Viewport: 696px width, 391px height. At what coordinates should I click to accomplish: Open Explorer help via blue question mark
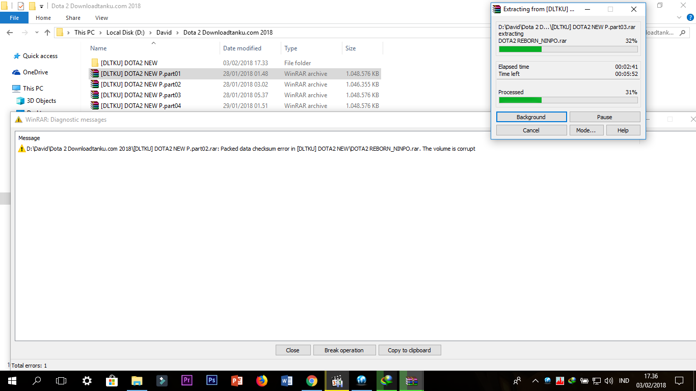690,18
